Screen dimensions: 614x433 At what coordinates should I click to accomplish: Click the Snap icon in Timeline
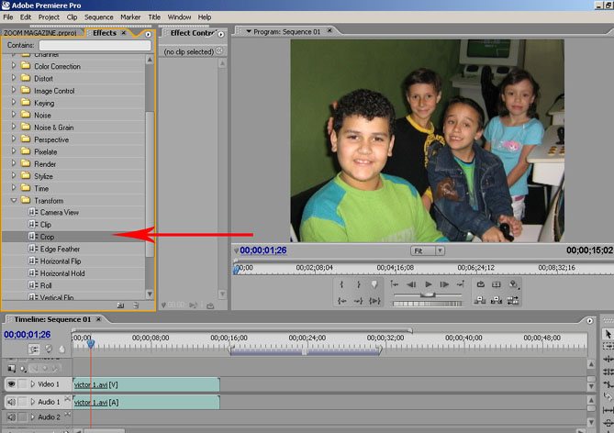coord(35,350)
